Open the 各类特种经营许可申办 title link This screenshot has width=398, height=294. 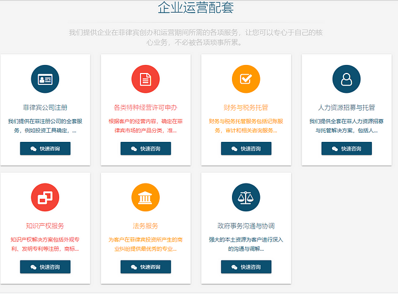(x=146, y=107)
